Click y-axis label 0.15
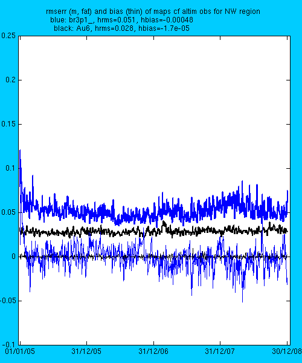Viewport: 302px width, 363px height. [8, 124]
